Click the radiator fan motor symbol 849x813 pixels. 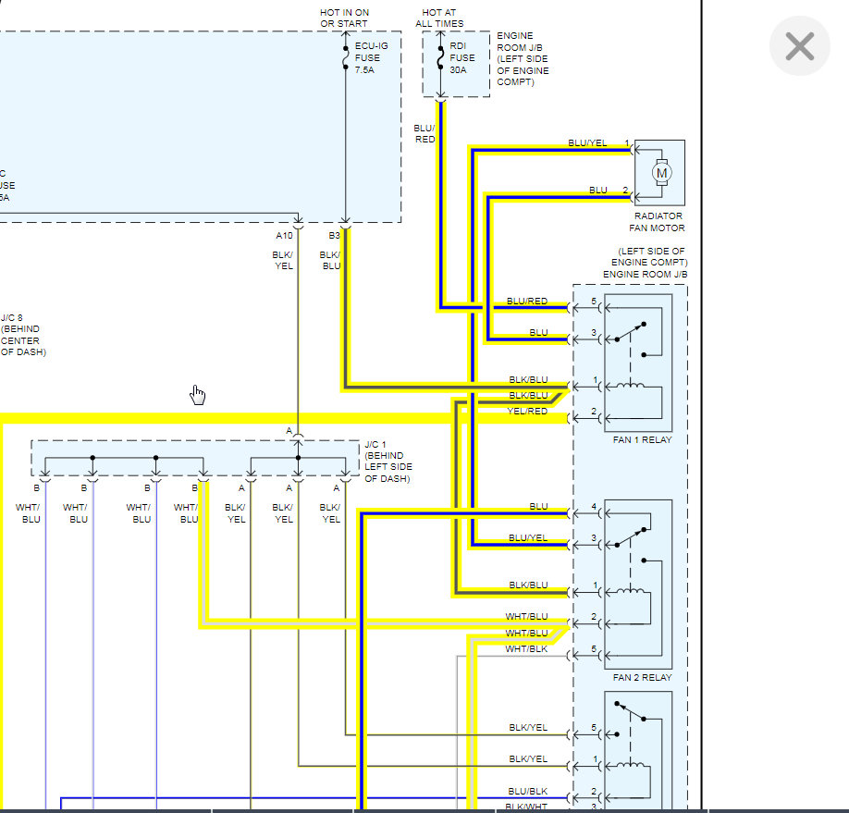[x=659, y=173]
